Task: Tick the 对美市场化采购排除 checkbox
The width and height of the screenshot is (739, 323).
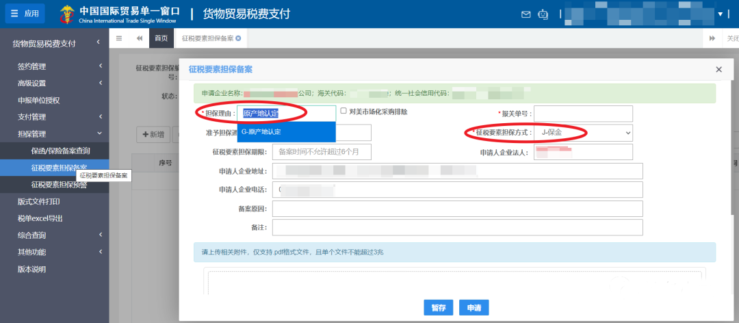Action: (343, 112)
